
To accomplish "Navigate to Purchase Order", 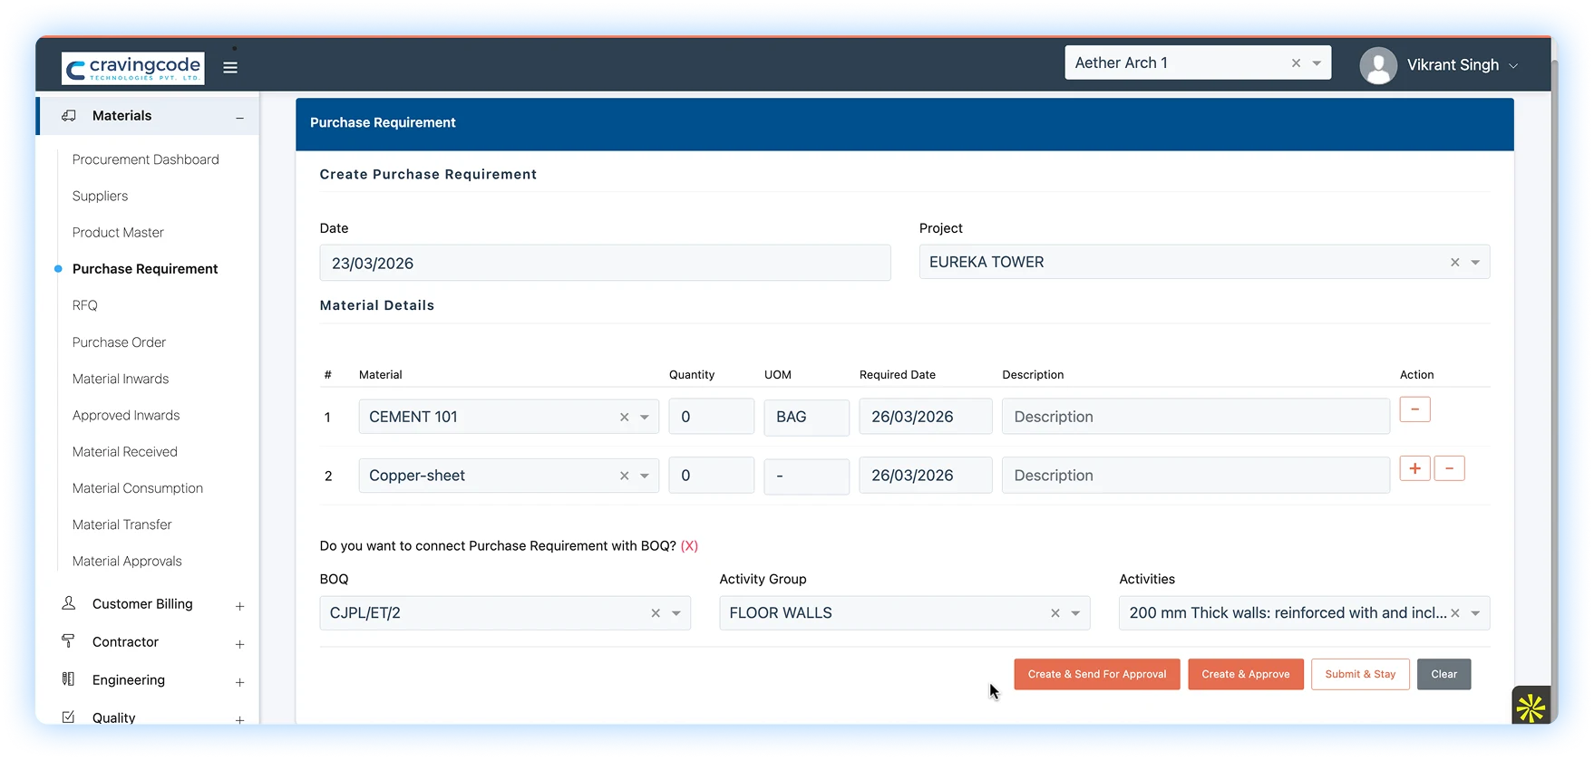I will 119,342.
